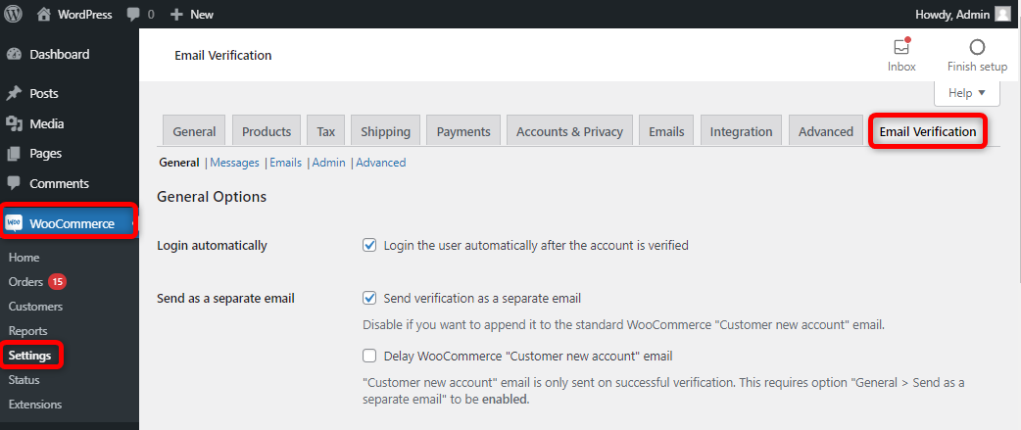Click the Posts pin icon
Screen dimensions: 1021x430
[14, 94]
